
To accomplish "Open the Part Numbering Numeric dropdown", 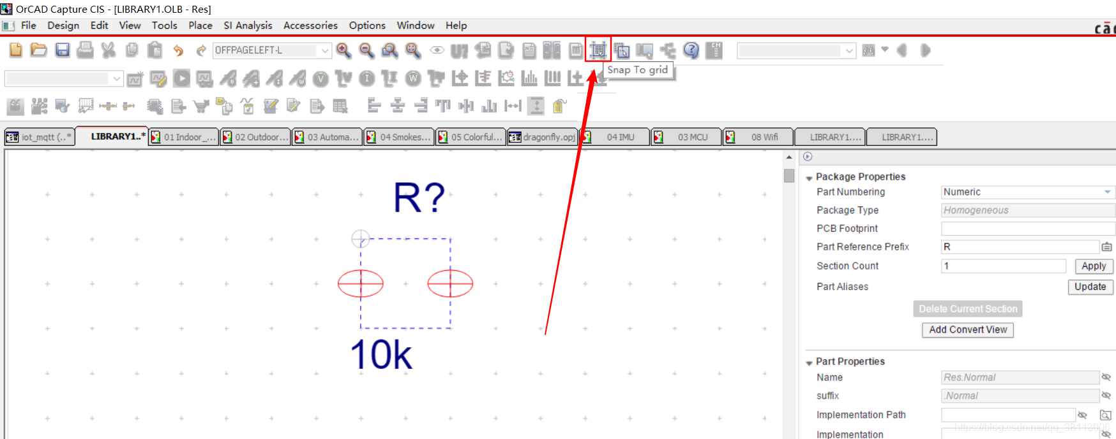I will pyautogui.click(x=1107, y=192).
